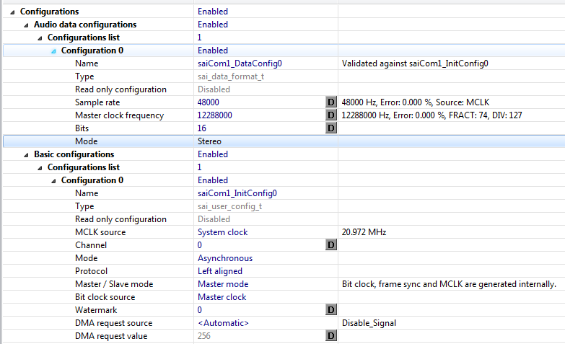Click the D icon beside Sample rate
This screenshot has height=344, width=565.
click(331, 102)
